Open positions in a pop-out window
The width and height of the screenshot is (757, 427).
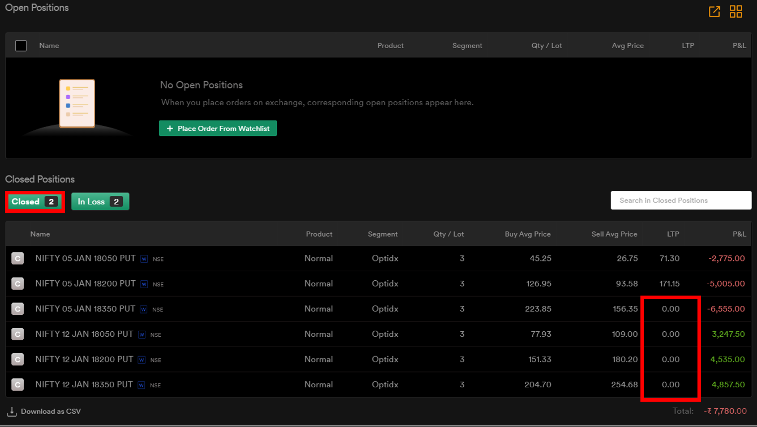click(x=714, y=11)
